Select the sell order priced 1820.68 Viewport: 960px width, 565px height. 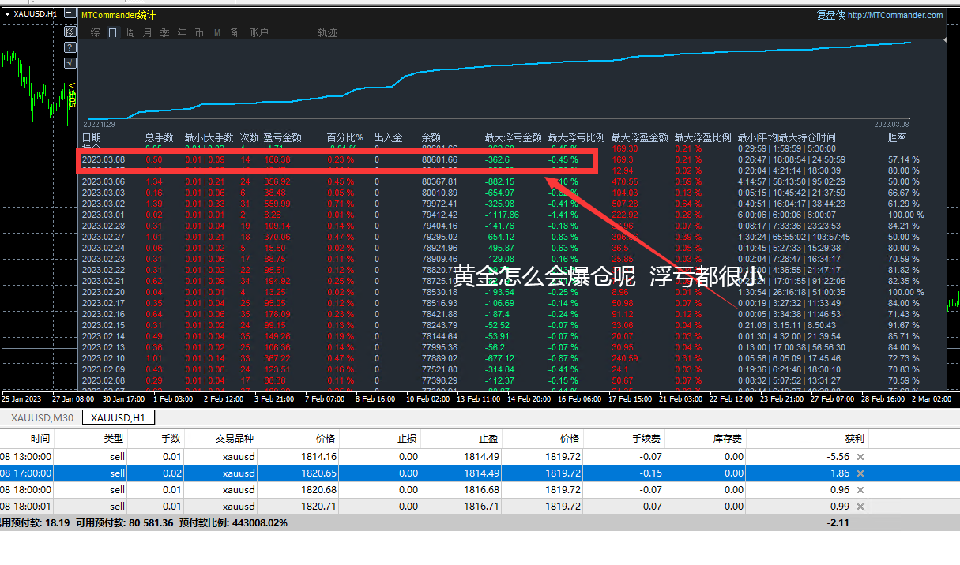click(x=480, y=490)
